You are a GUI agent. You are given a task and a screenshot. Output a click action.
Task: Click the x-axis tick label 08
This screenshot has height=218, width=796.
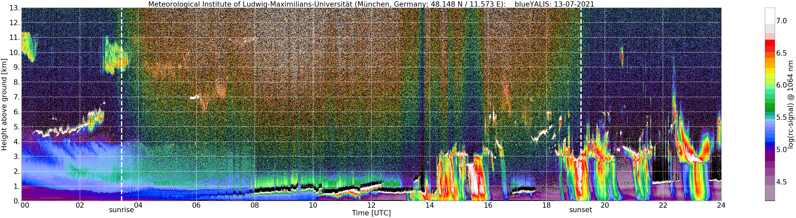pos(254,205)
